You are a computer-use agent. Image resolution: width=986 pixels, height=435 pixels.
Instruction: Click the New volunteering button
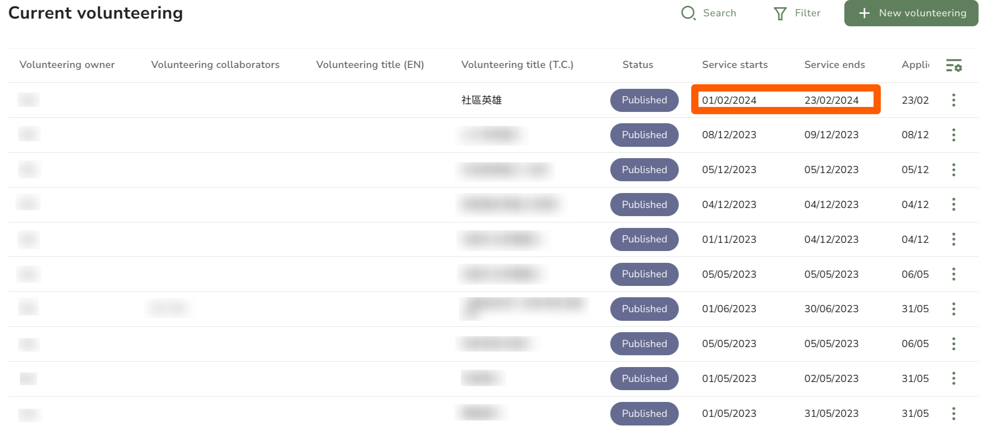911,13
